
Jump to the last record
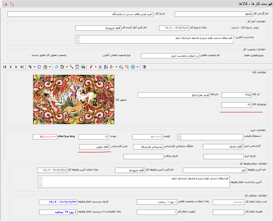(x=22, y=67)
